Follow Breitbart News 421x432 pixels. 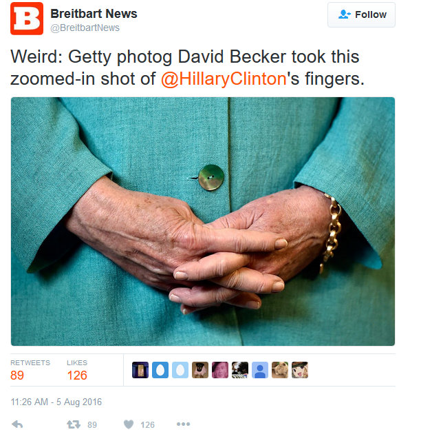coord(361,14)
